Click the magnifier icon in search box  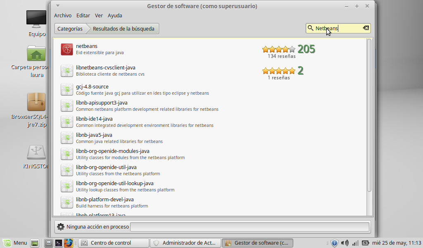[311, 28]
